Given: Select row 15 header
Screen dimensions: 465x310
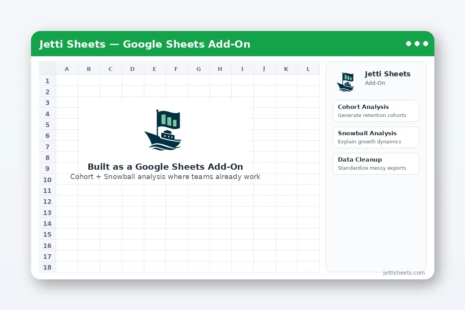Looking at the screenshot, I should 47,234.
